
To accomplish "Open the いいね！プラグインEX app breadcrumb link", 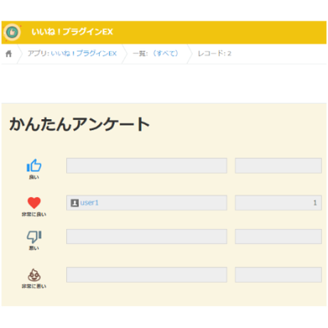I will pos(83,53).
